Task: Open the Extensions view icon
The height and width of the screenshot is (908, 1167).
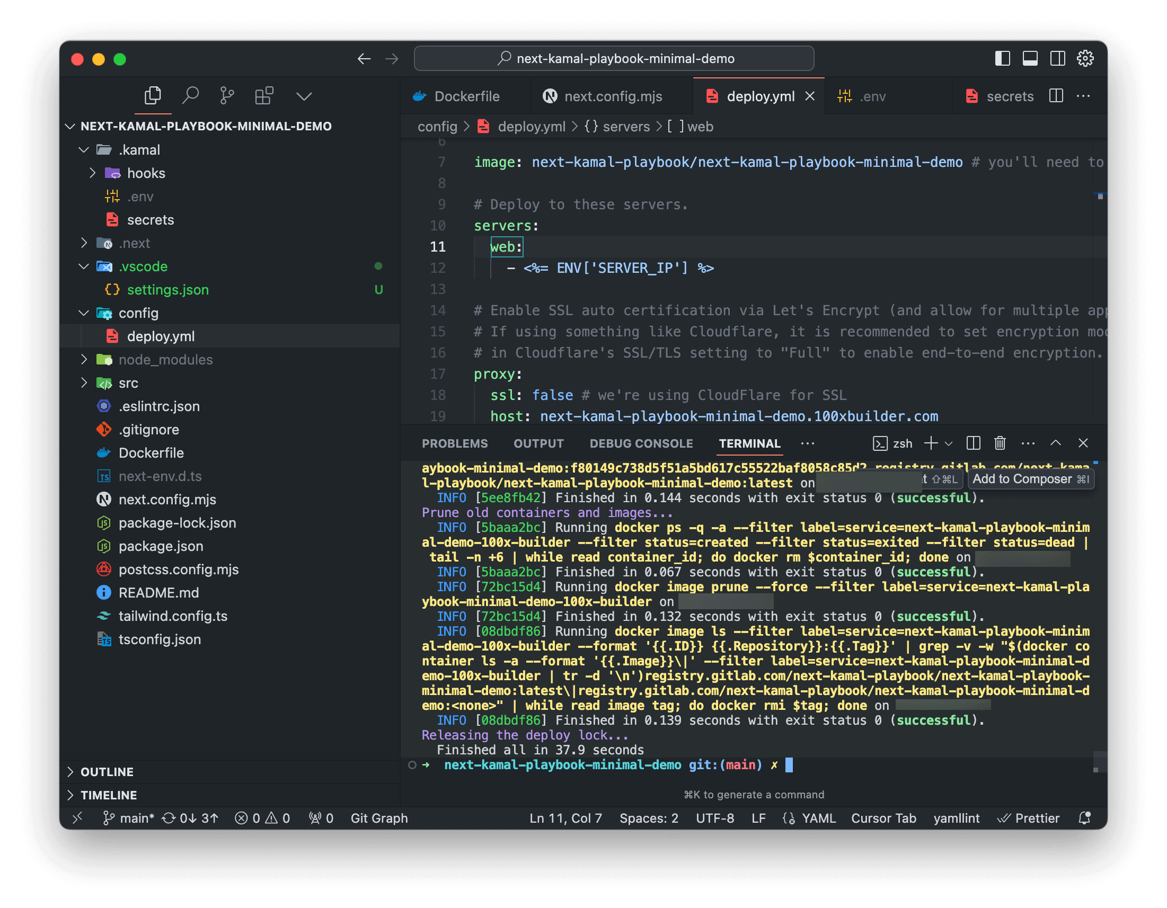Action: pyautogui.click(x=264, y=96)
